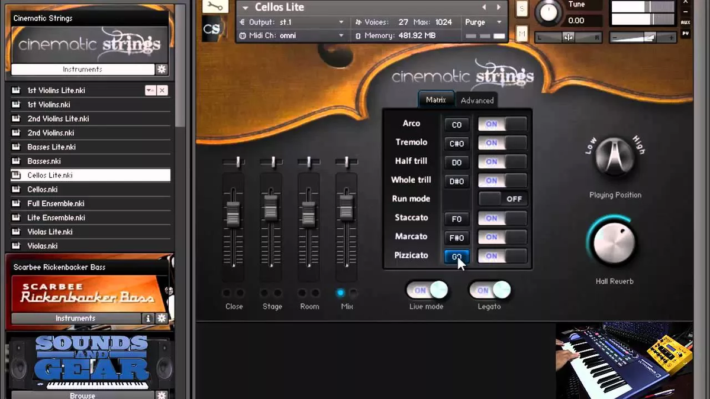Load Cellos Lite.nki instrument

[91, 175]
